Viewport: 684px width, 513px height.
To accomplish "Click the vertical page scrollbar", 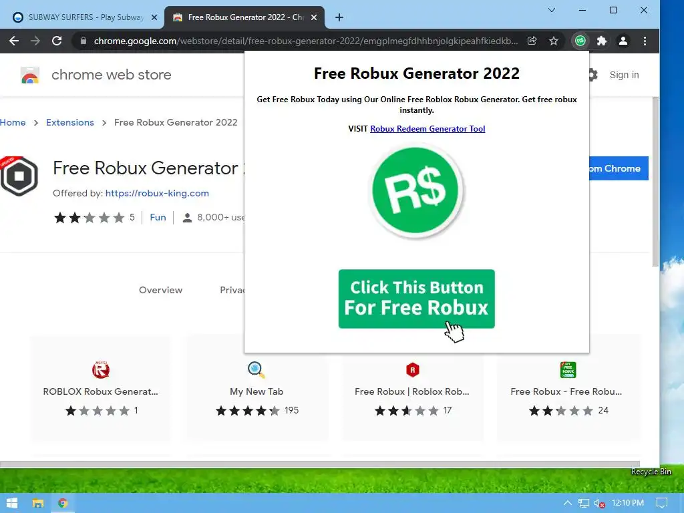I will click(x=655, y=181).
